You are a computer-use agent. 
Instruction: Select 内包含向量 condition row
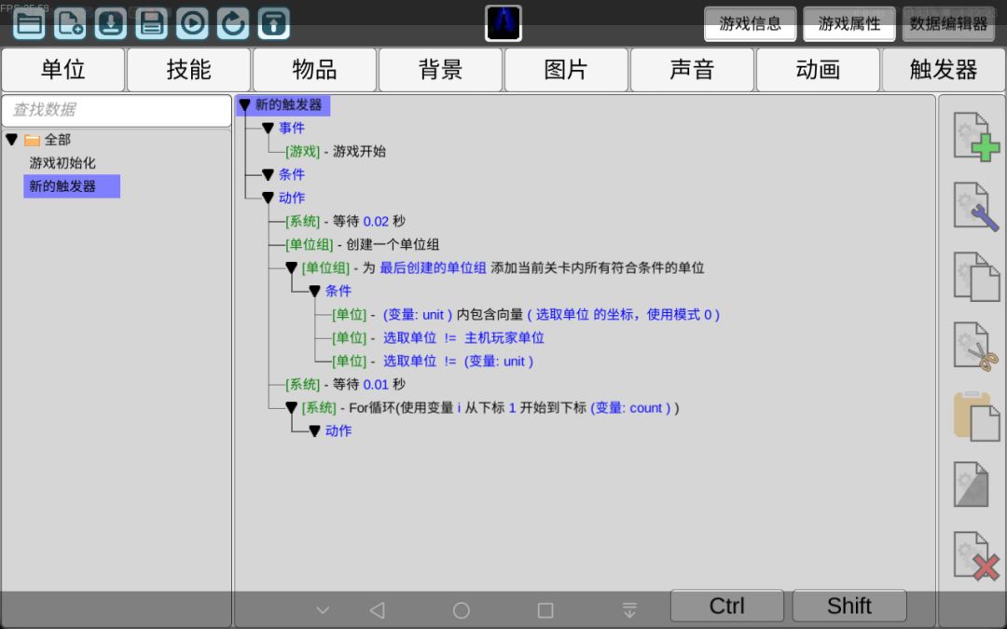526,315
